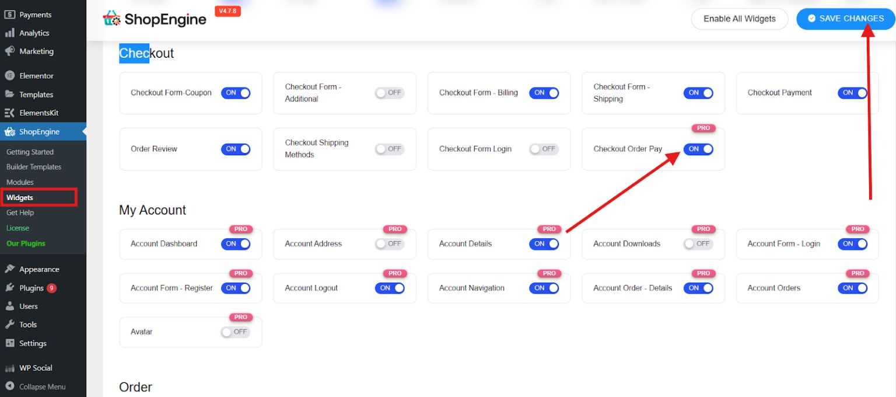Click the Enable All Widgets button
896x397 pixels.
tap(739, 19)
